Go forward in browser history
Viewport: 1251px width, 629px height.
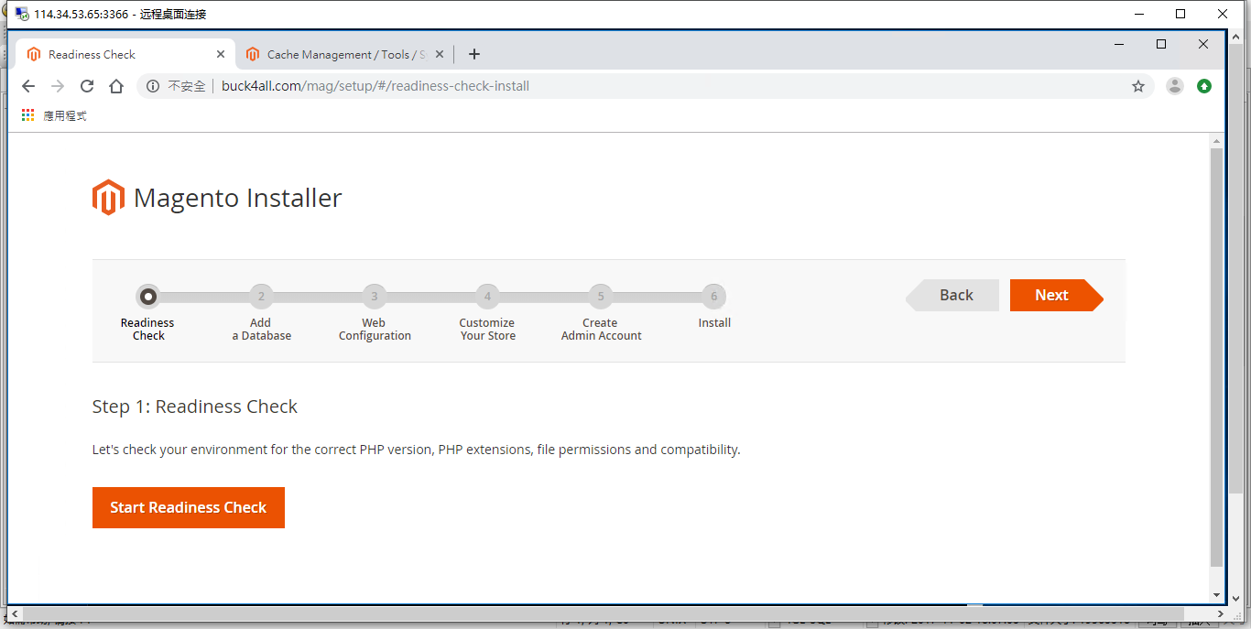click(x=58, y=86)
